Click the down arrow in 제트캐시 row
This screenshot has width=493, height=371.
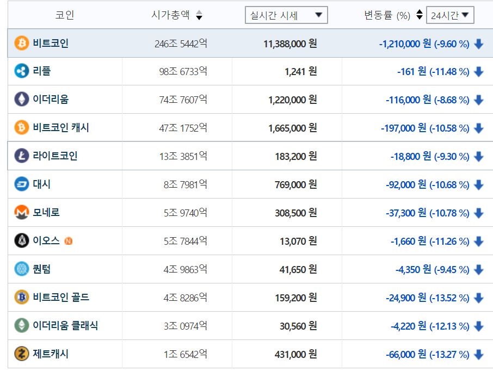(x=479, y=355)
